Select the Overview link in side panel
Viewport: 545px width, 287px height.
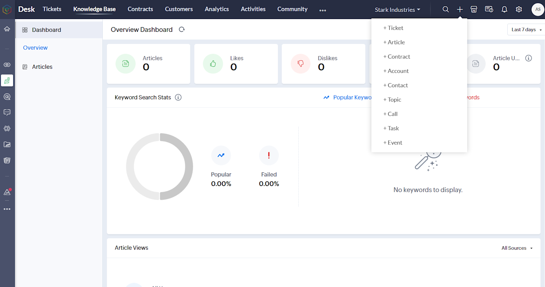pos(35,48)
